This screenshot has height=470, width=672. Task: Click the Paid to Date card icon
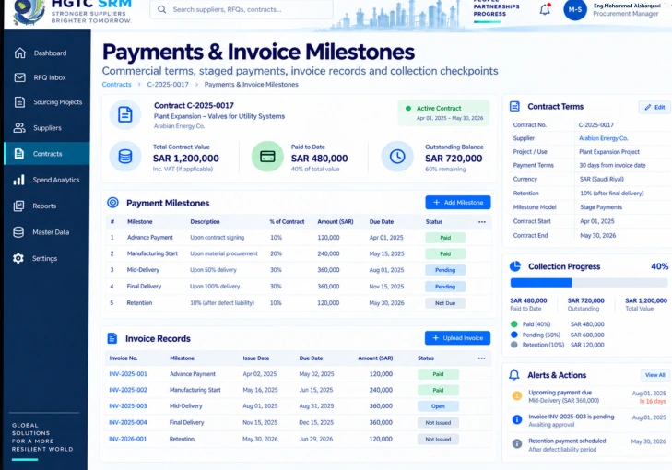click(267, 157)
